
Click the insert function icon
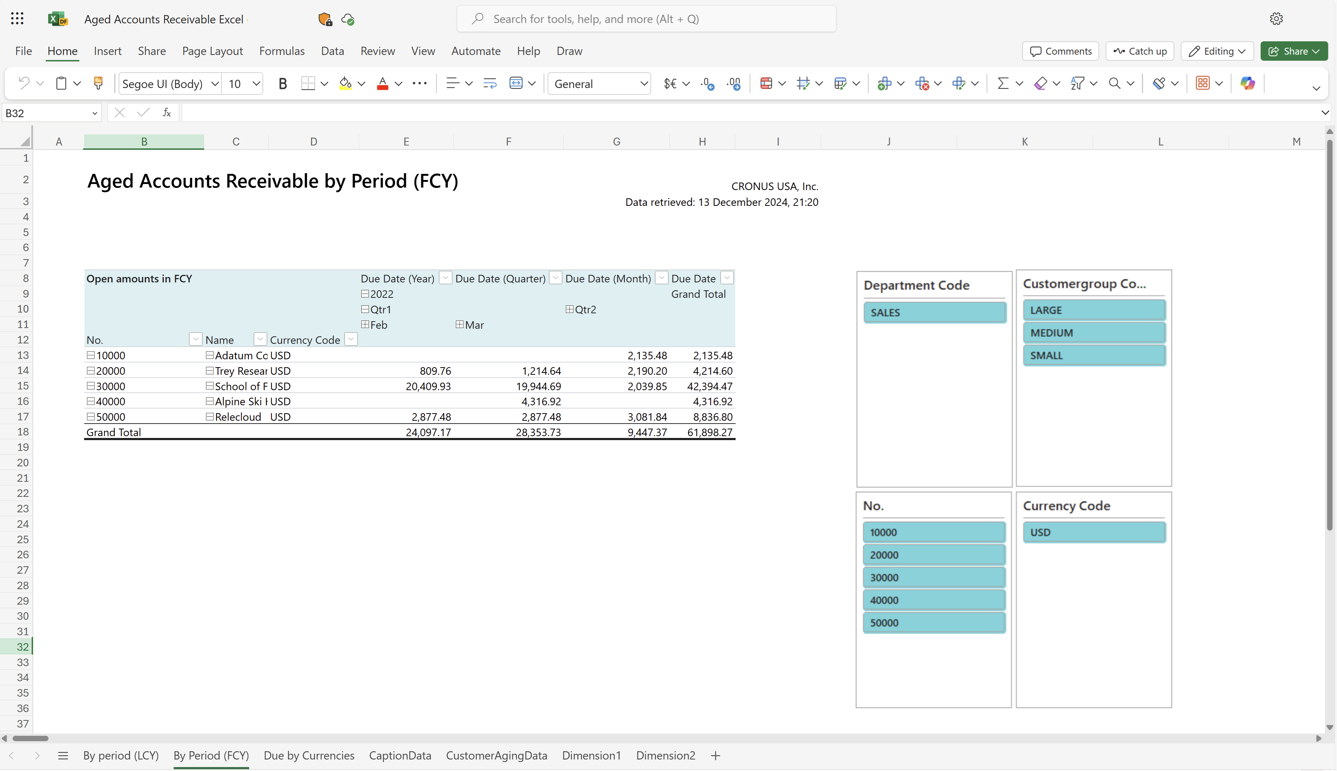pos(166,112)
